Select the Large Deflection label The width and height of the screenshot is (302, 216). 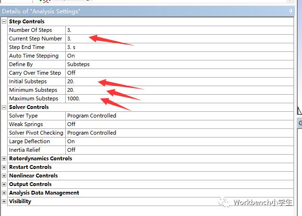coord(29,141)
